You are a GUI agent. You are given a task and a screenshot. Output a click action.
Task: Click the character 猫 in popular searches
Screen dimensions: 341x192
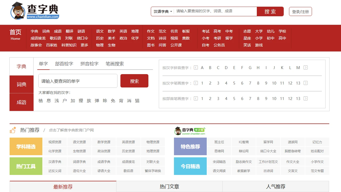[137, 101]
